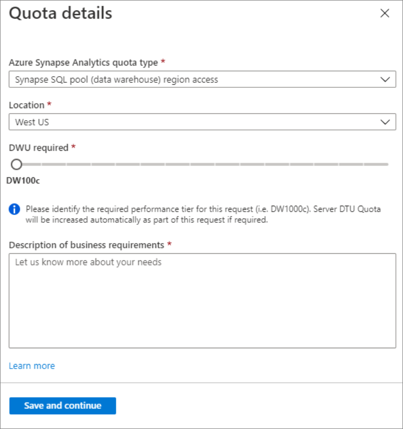The width and height of the screenshot is (403, 429).
Task: Focus the business requirements description text area
Action: pos(202,301)
